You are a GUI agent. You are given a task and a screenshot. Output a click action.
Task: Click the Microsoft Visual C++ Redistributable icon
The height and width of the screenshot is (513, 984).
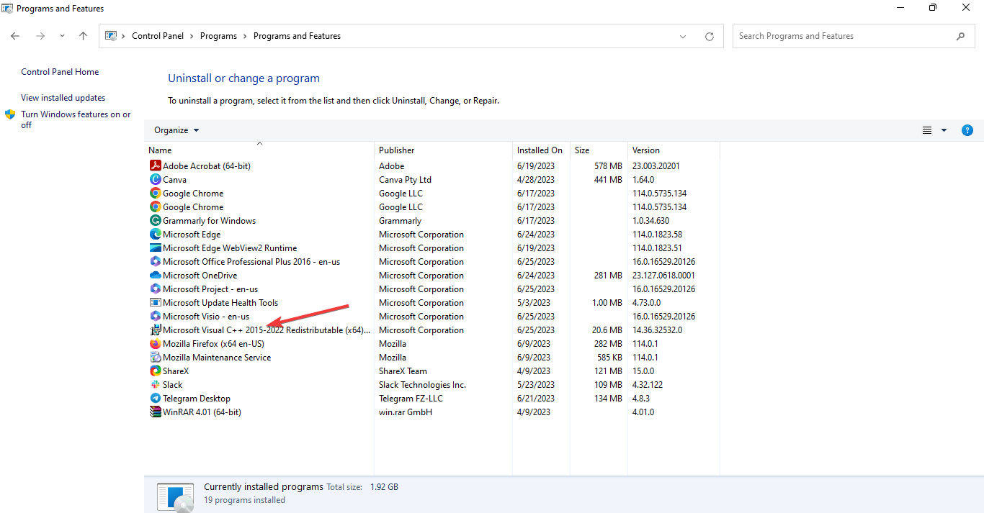[x=155, y=330]
